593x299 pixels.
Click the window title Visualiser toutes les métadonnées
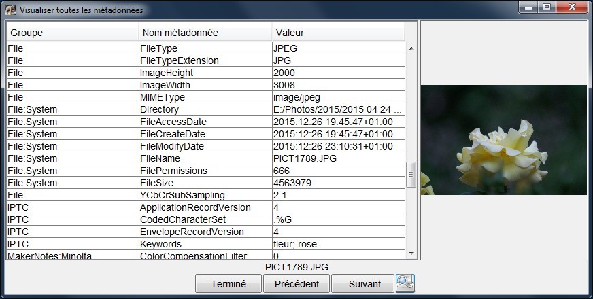click(x=82, y=10)
